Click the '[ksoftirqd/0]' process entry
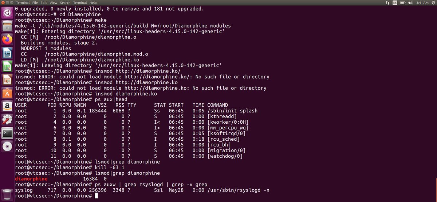 tap(227, 133)
